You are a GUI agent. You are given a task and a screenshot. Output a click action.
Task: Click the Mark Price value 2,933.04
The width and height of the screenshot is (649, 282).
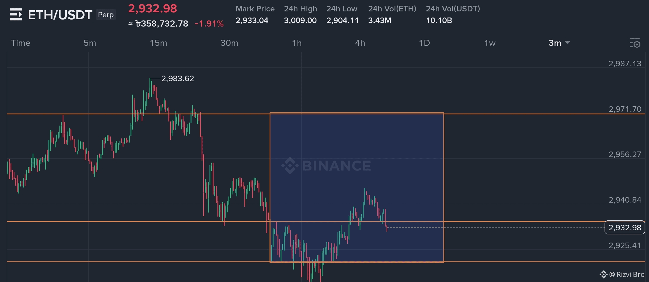pos(252,20)
